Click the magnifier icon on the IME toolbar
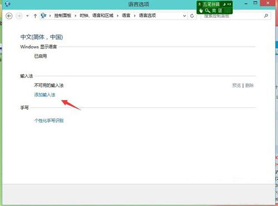Image resolution: width=278 pixels, height=206 pixels. click(x=207, y=11)
